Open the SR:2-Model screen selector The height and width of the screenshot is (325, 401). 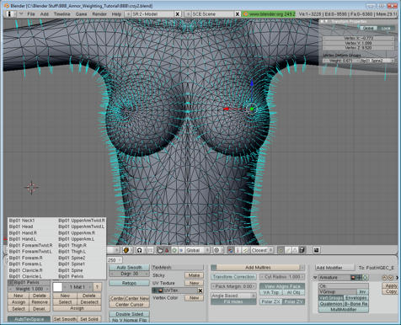tap(128, 13)
